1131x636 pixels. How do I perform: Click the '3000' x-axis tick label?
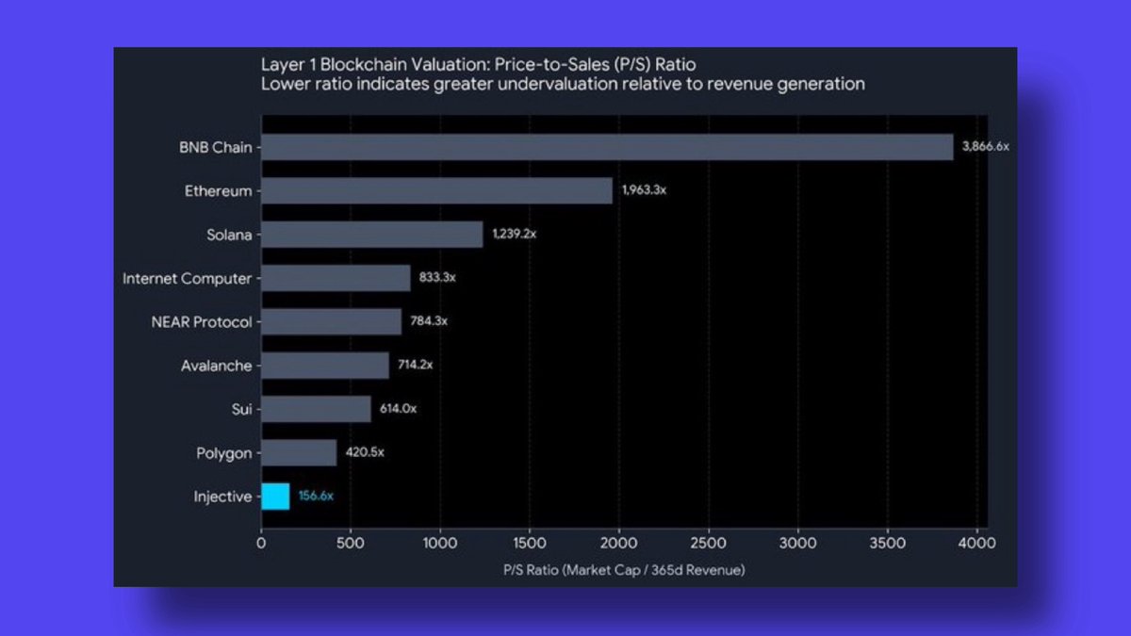point(797,544)
